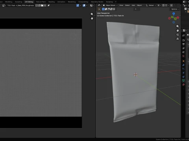Open the Object Mode dropdown

point(110,5)
